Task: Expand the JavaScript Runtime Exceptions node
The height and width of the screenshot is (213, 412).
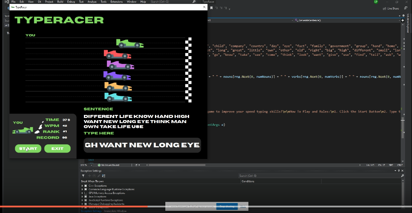Action: [x=82, y=200]
